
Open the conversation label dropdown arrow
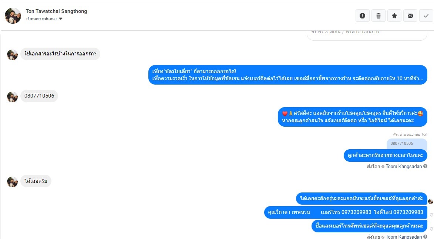pyautogui.click(x=61, y=19)
